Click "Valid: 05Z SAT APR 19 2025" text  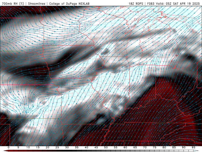178,4
